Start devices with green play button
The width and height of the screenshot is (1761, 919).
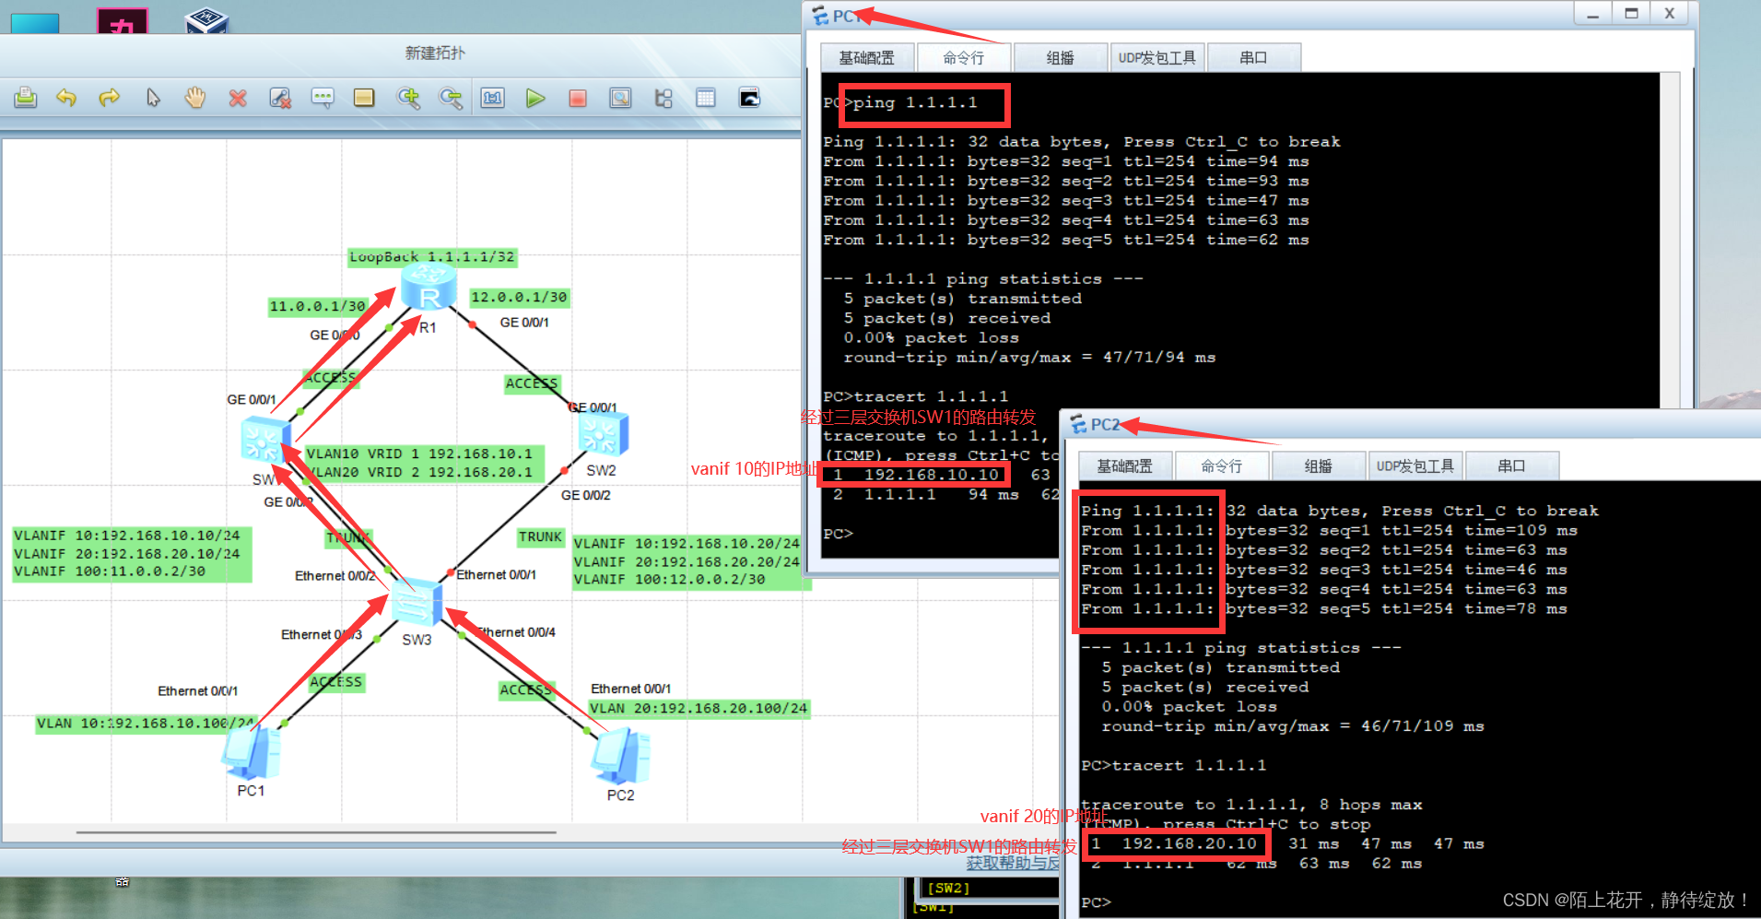pyautogui.click(x=535, y=98)
